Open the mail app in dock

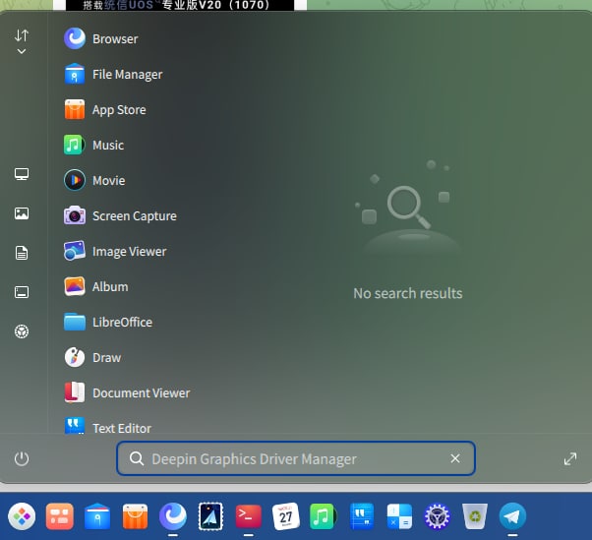tap(210, 516)
